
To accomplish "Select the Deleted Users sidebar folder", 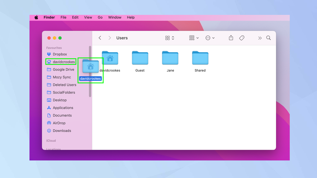I will pos(64,85).
